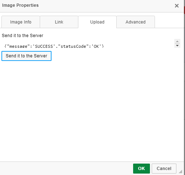Click the up arrow of response scrollbar

point(177,41)
